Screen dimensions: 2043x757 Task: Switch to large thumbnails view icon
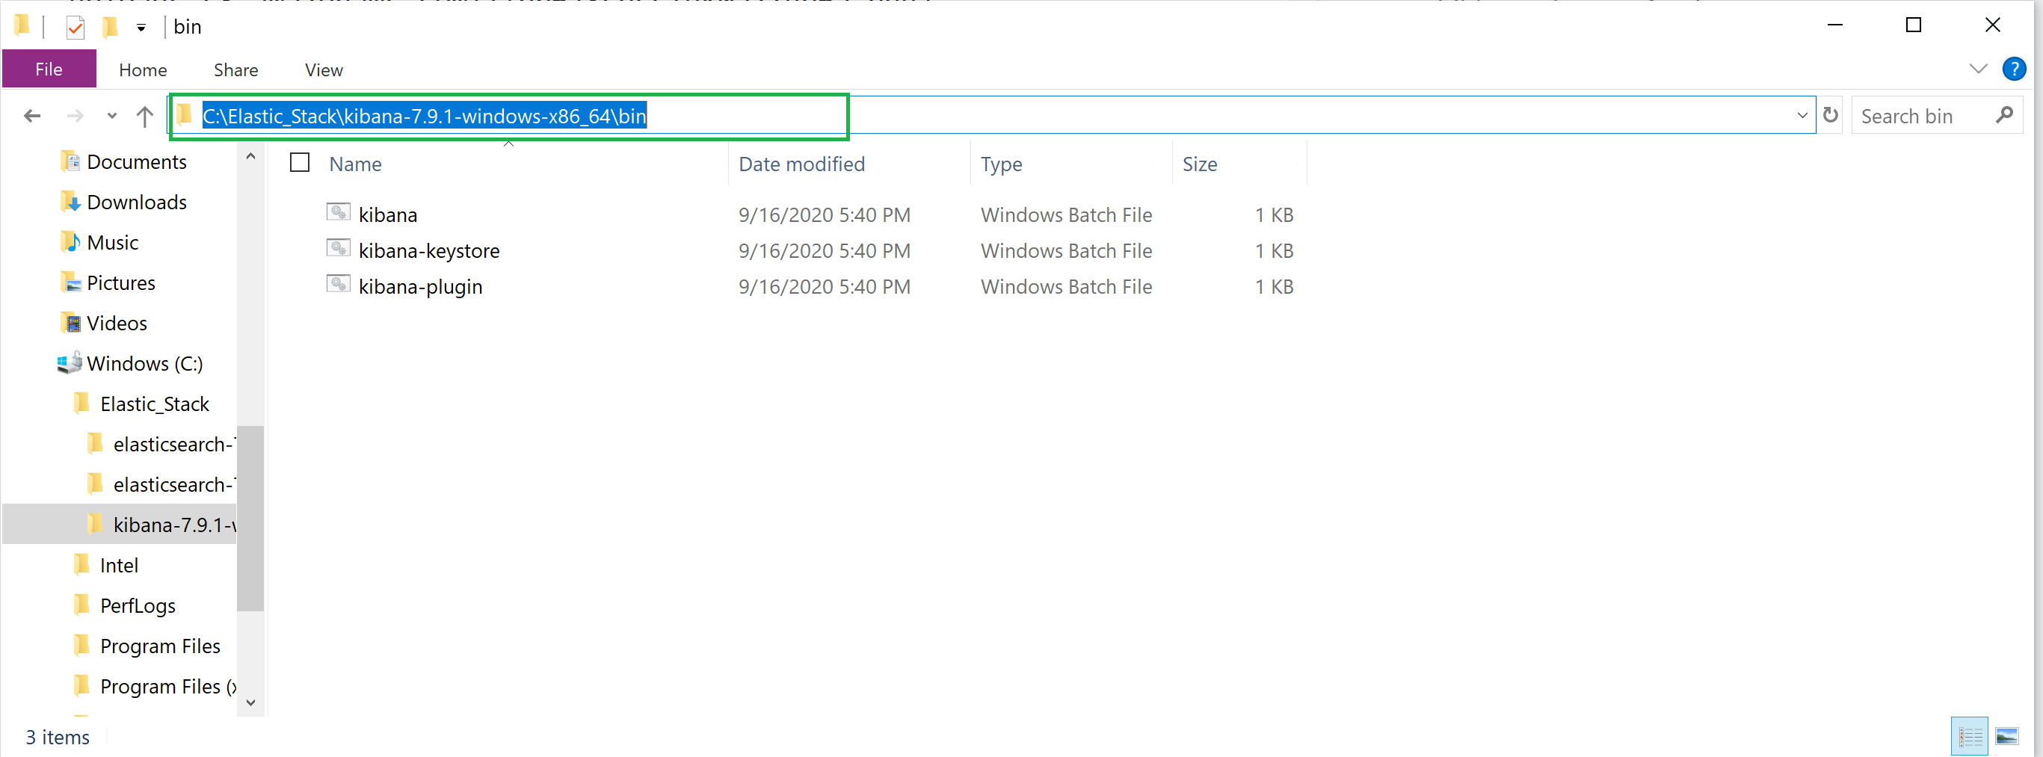[2006, 736]
